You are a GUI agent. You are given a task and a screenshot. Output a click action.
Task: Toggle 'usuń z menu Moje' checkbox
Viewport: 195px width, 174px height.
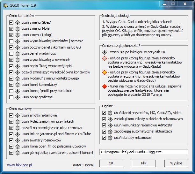coord(11,29)
